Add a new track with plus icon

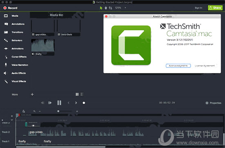12,116
